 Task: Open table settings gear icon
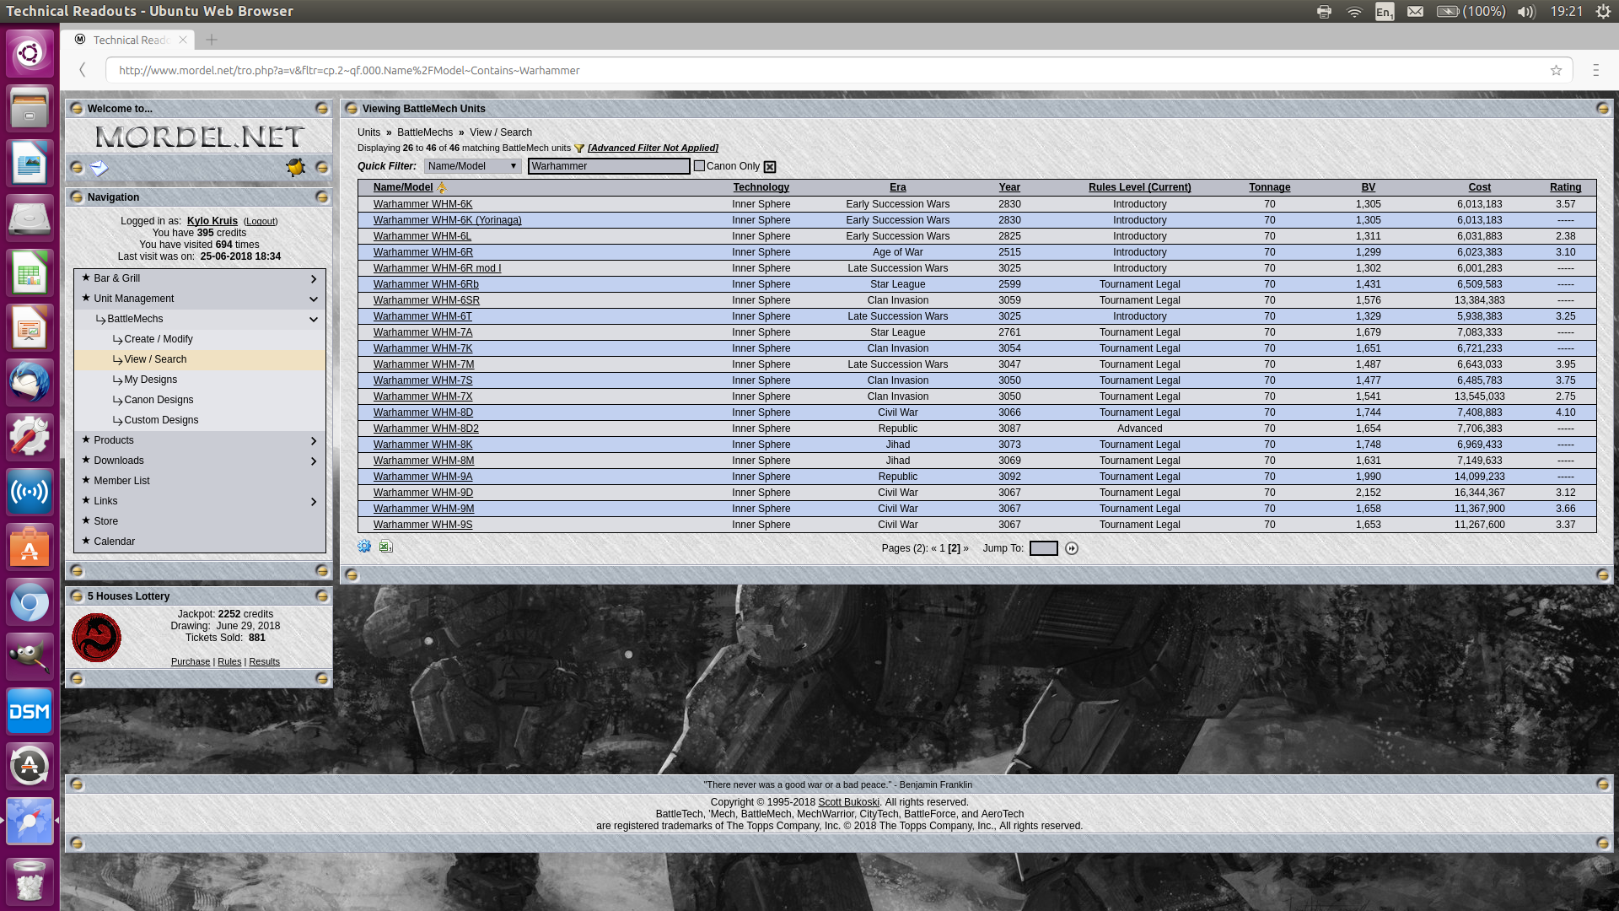pos(364,547)
